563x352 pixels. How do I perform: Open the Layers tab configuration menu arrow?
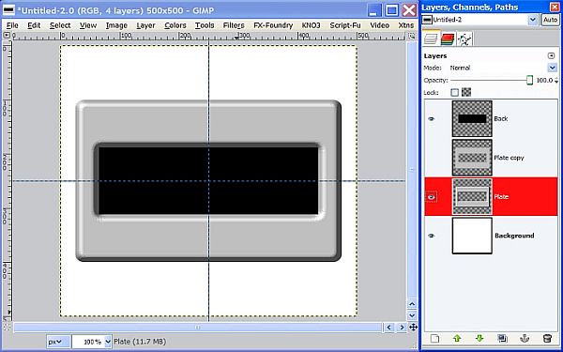pyautogui.click(x=551, y=55)
